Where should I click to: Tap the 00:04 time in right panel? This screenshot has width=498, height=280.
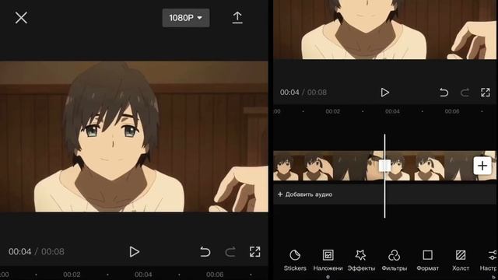click(289, 93)
